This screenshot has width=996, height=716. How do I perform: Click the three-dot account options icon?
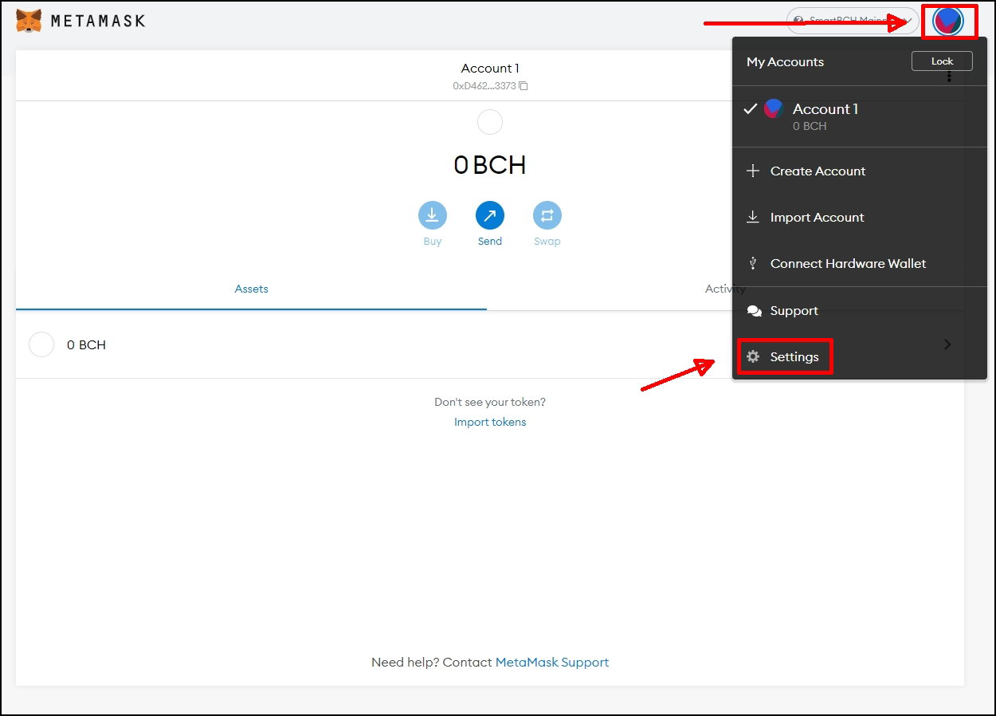949,77
